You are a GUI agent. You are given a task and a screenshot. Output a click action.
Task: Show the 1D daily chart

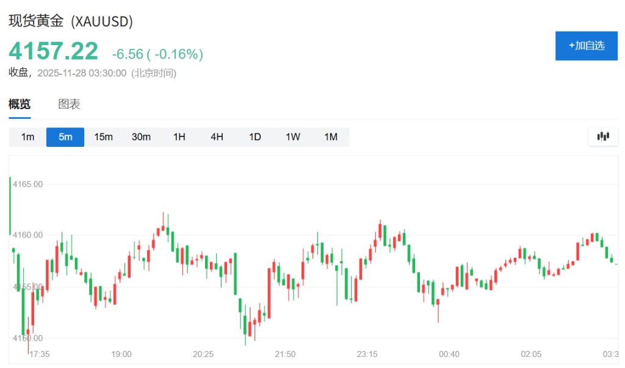(x=255, y=137)
